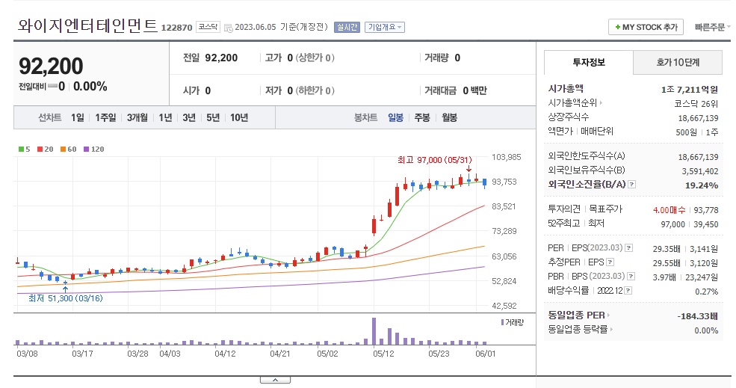Click the MY STOCK 추가 button
Image resolution: width=736 pixels, height=388 pixels.
tap(646, 27)
